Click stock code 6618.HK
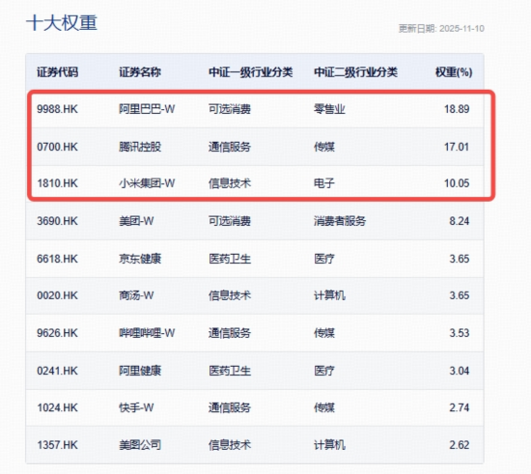Screen dimensions: 531x474 pos(57,259)
